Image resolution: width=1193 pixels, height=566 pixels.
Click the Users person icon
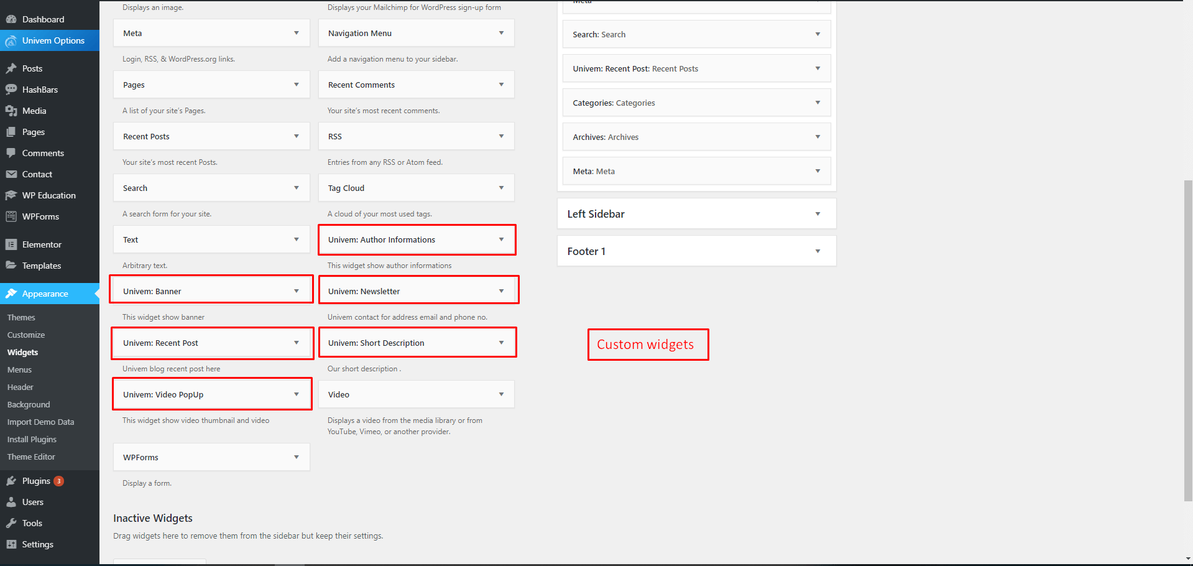(11, 502)
